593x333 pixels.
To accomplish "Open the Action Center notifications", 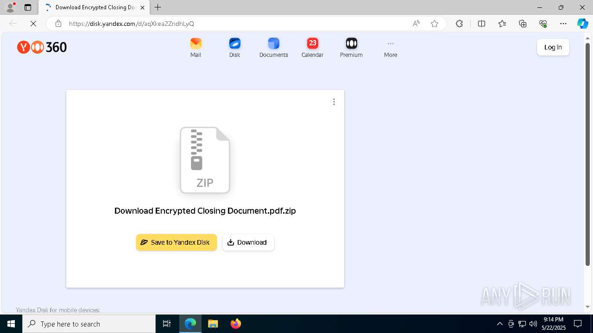I will (x=578, y=324).
